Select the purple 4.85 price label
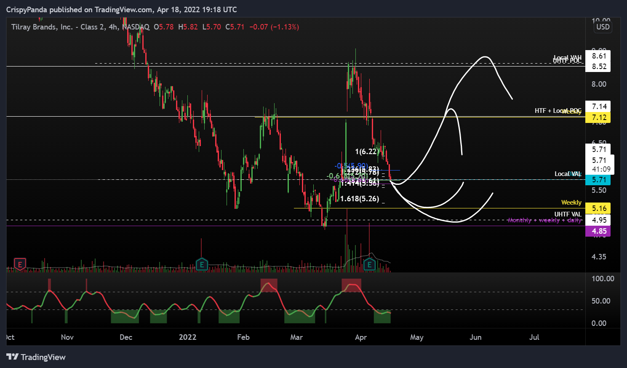The height and width of the screenshot is (368, 627). tap(598, 231)
